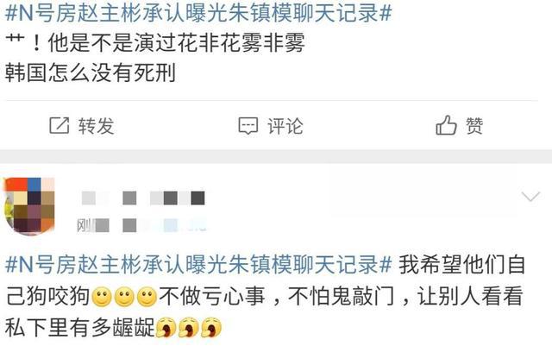Open the post text 韩国怎么没有死刑

pyautogui.click(x=91, y=73)
